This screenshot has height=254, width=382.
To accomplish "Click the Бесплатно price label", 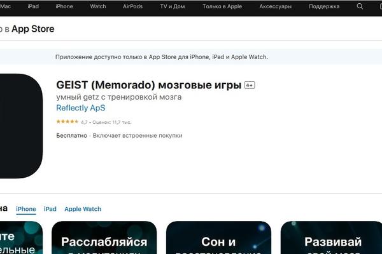I will [x=71, y=135].
